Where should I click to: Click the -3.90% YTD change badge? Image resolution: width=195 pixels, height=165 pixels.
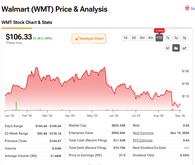159,30
